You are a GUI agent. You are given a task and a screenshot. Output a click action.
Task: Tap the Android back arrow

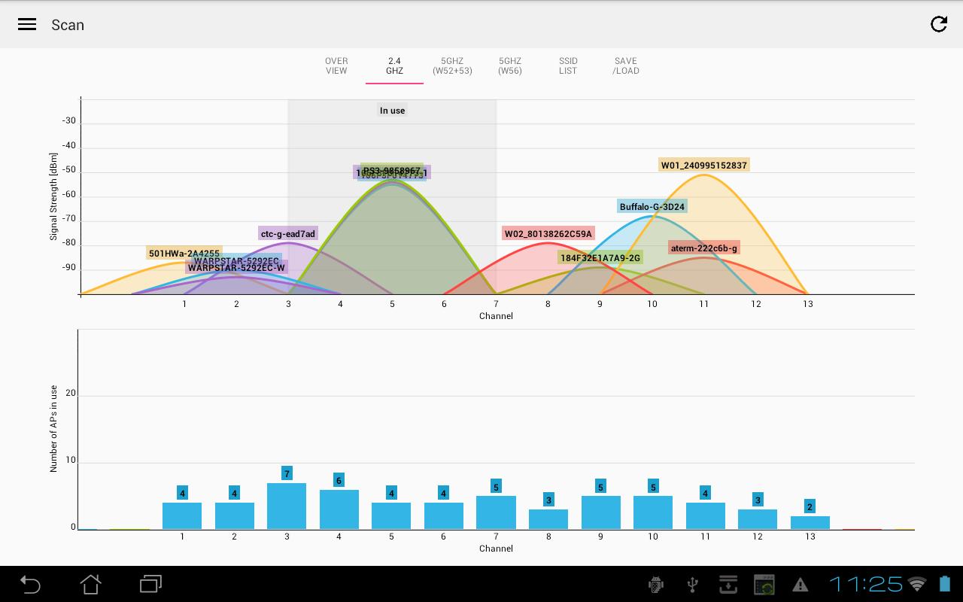[30, 584]
